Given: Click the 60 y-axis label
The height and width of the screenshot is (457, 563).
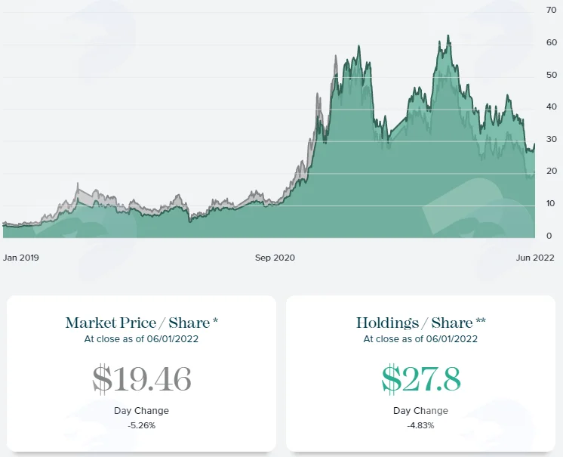Looking at the screenshot, I should pyautogui.click(x=552, y=42).
